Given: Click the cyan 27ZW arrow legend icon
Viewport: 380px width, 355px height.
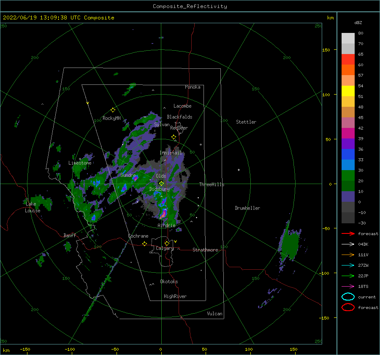Looking at the screenshot, I should (x=348, y=266).
